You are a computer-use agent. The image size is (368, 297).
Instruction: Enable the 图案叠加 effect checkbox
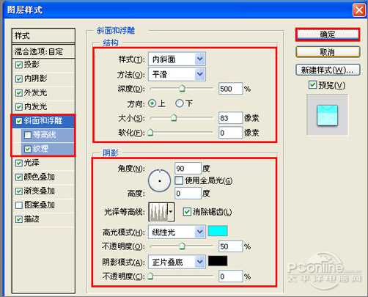pyautogui.click(x=19, y=205)
